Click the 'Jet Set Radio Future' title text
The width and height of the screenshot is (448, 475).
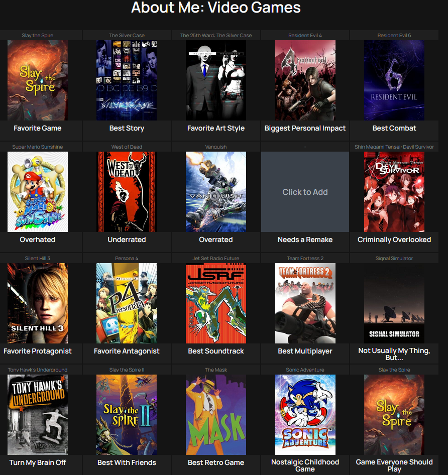(216, 259)
